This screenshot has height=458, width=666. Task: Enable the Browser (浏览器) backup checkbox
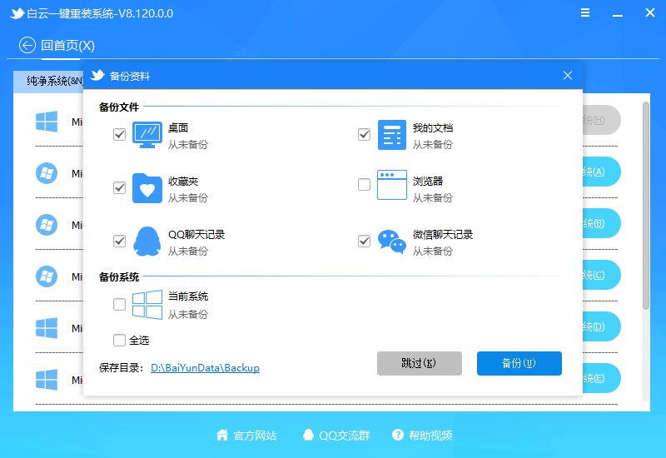(x=364, y=185)
